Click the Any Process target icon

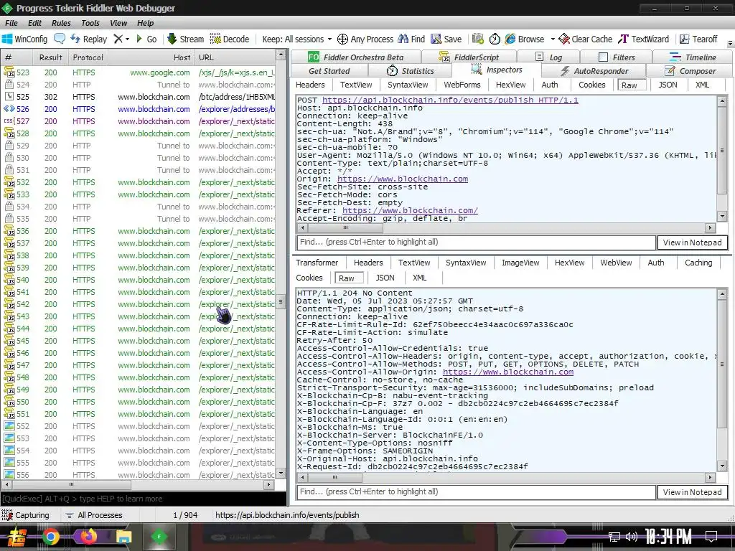pos(342,39)
